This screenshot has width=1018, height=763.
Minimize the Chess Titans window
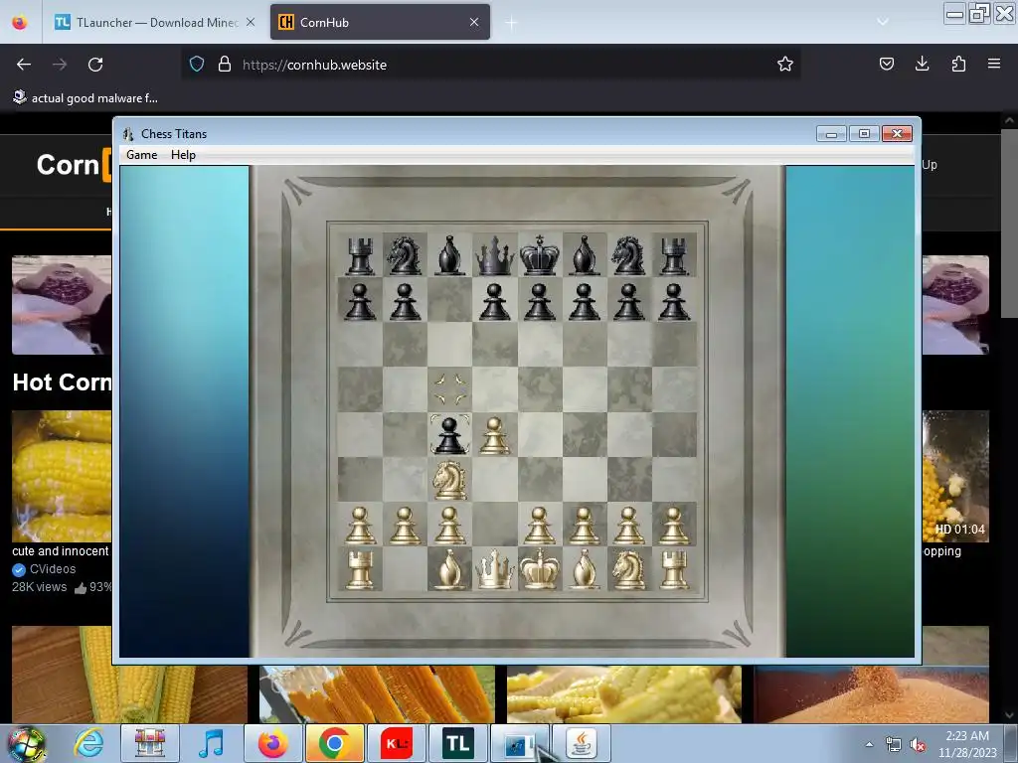(x=831, y=134)
